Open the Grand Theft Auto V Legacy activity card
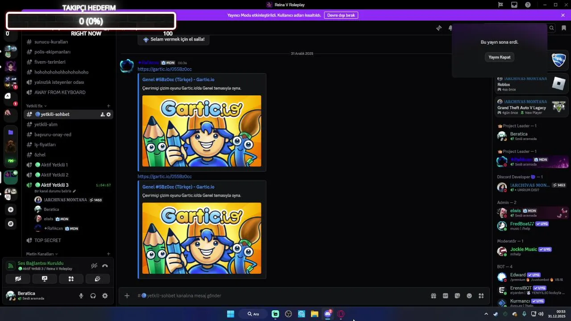The image size is (571, 321). coord(532,107)
